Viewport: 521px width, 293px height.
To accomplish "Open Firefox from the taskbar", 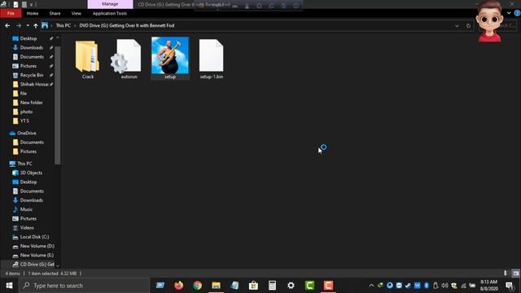I will click(179, 286).
